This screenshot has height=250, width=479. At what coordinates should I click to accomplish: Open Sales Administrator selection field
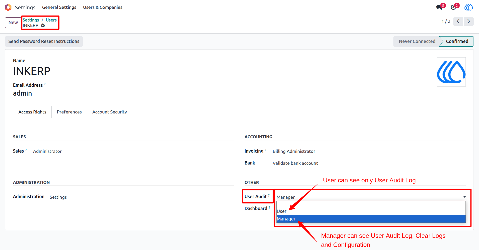pyautogui.click(x=47, y=151)
